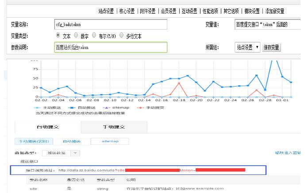Open the 所属组 站点设置 dropdown
The image size is (308, 193).
click(x=247, y=47)
